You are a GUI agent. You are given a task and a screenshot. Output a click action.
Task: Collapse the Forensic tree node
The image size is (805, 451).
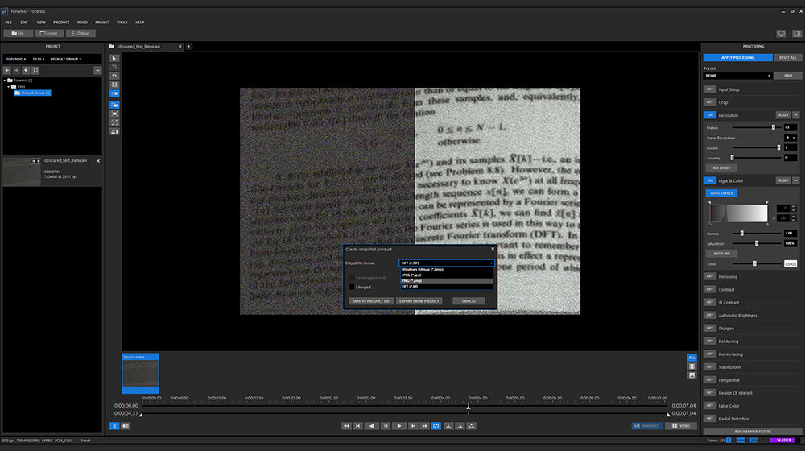click(6, 81)
